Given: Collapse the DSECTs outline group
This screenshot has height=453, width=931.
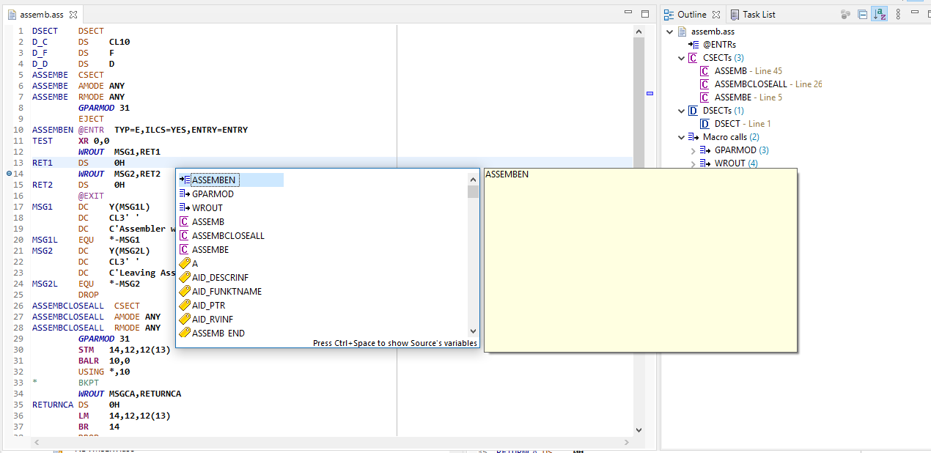Looking at the screenshot, I should pyautogui.click(x=681, y=111).
